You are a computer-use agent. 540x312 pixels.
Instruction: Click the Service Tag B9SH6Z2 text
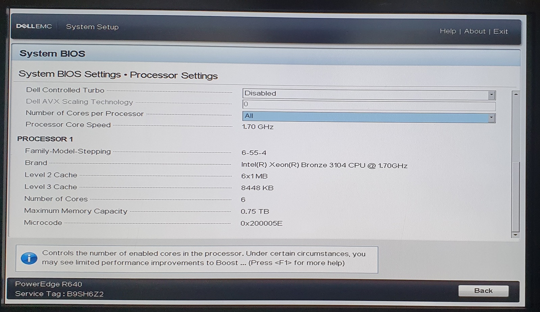coord(59,294)
